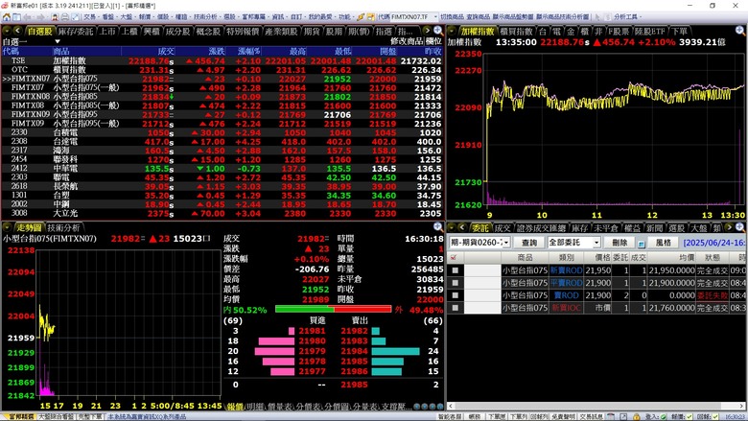This screenshot has width=748, height=421.
Task: Tick the checkbox for the 新買IOC order
Action: [456, 308]
